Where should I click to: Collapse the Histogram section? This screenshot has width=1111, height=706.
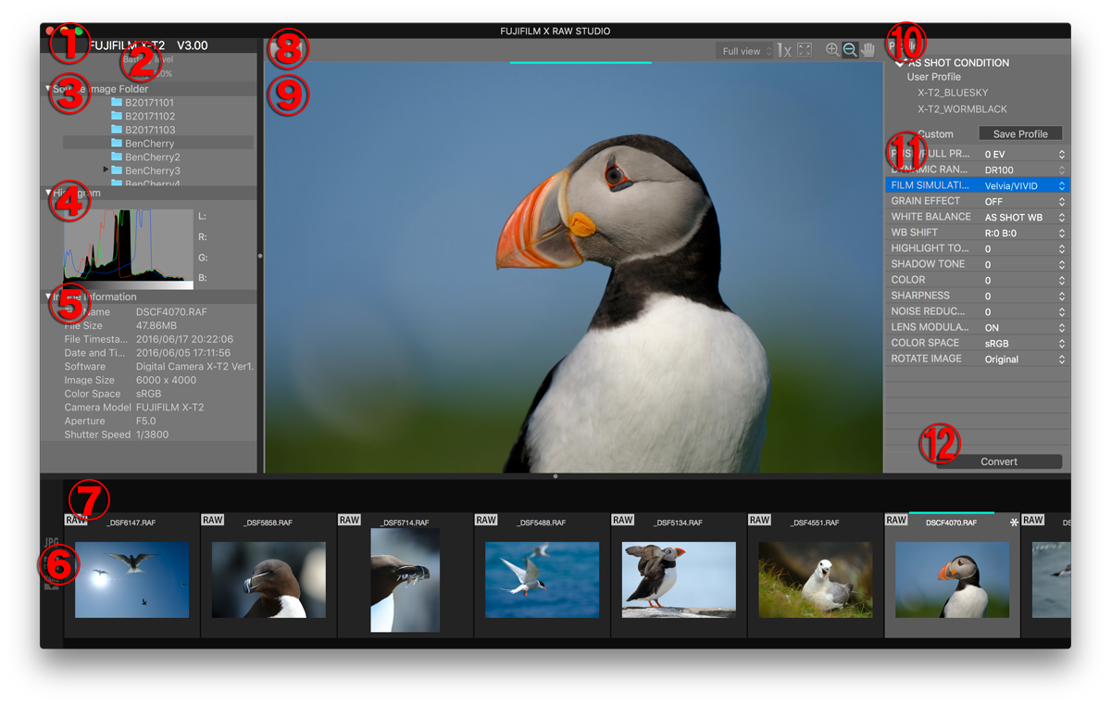(x=49, y=193)
